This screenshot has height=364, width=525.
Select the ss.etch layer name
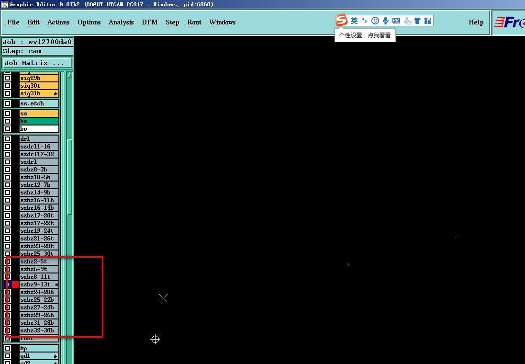(39, 103)
